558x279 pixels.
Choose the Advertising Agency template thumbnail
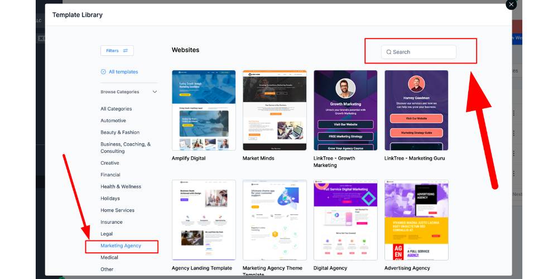click(x=416, y=220)
